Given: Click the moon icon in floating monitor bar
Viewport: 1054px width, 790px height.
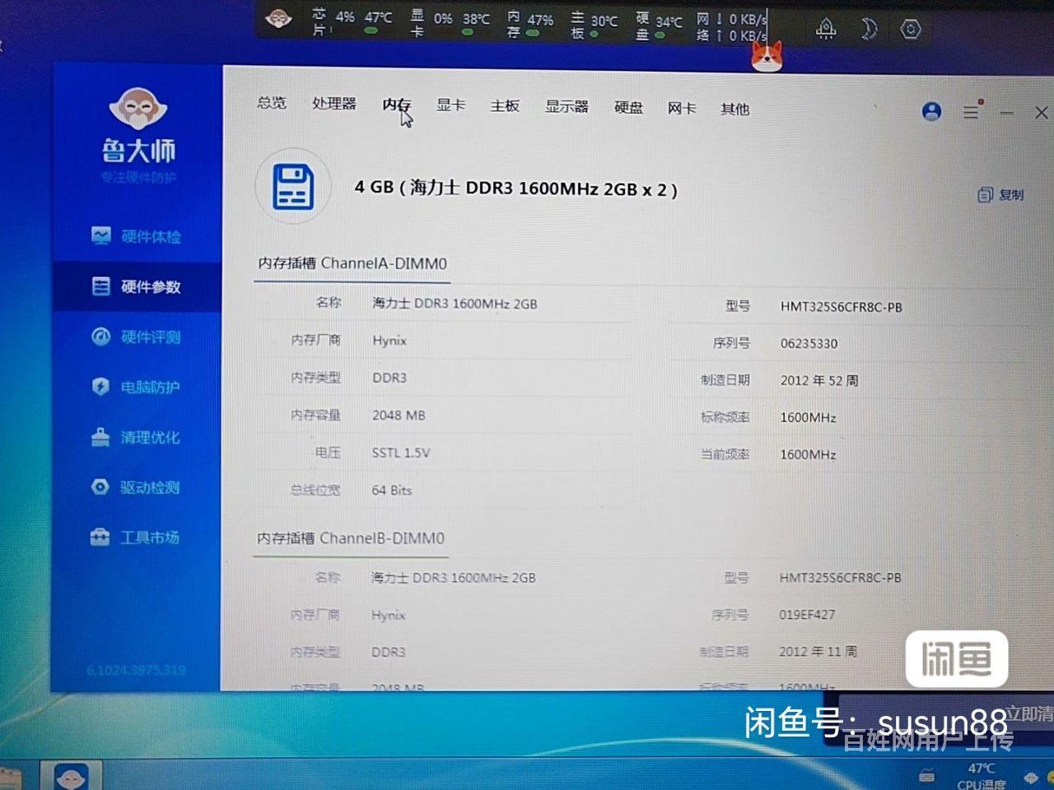Looking at the screenshot, I should 868,30.
